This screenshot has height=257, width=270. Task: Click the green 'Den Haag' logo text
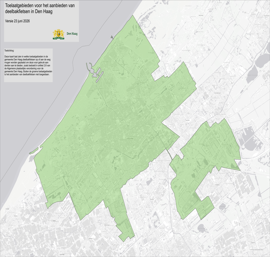tap(72, 34)
